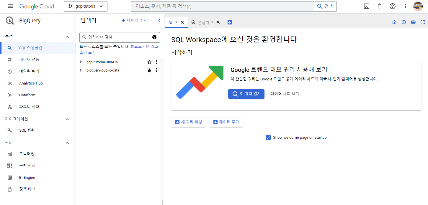The height and width of the screenshot is (205, 428).
Task: Open 모니터링 page
Action: [38, 154]
